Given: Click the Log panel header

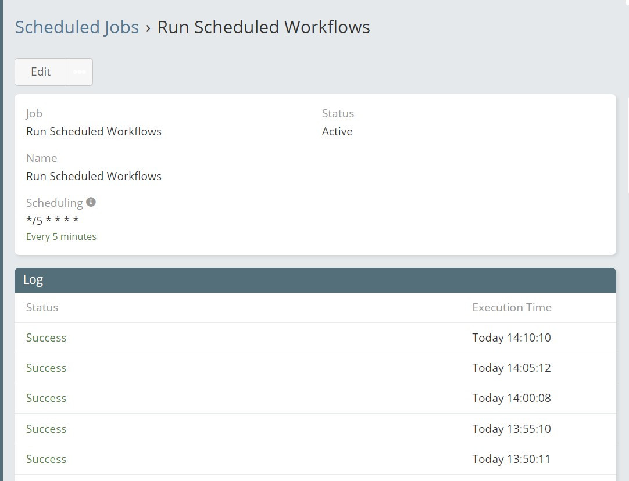Looking at the screenshot, I should (314, 280).
